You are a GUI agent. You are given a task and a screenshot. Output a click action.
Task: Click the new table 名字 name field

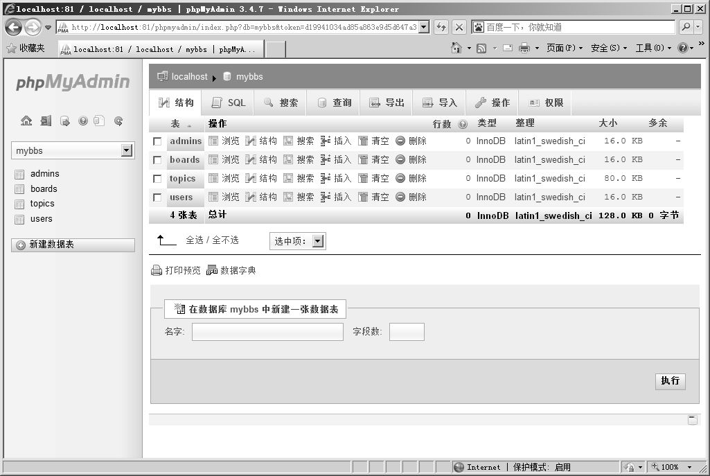(x=267, y=332)
